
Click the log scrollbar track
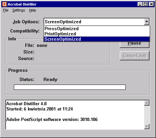(147, 115)
